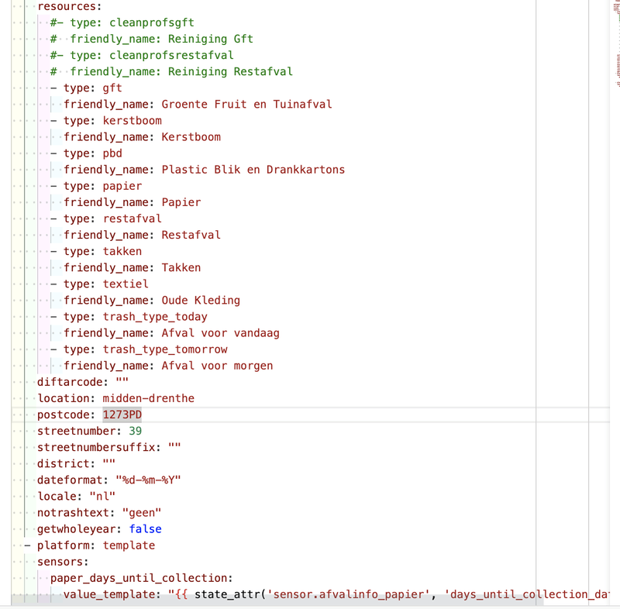Image resolution: width=620 pixels, height=609 pixels.
Task: Select the highlighted postcode value 1273PD
Action: pyautogui.click(x=121, y=415)
